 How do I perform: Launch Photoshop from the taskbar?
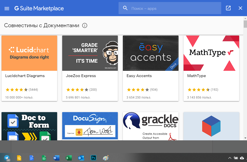(94, 158)
